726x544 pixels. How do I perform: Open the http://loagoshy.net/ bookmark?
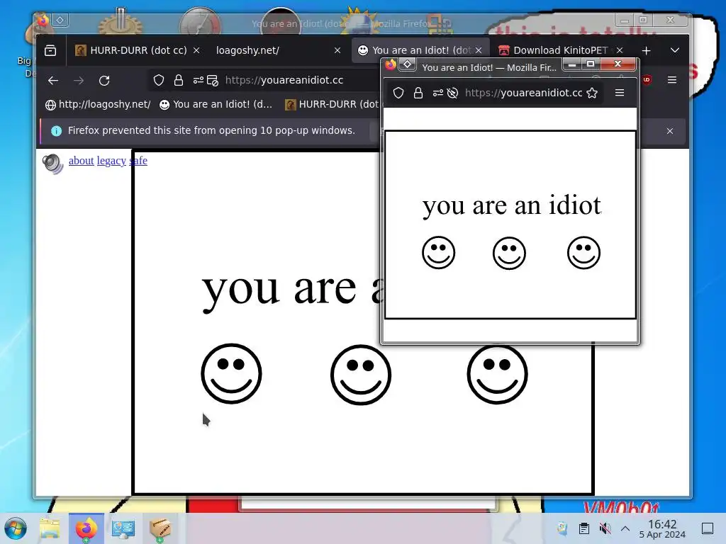[x=98, y=105]
